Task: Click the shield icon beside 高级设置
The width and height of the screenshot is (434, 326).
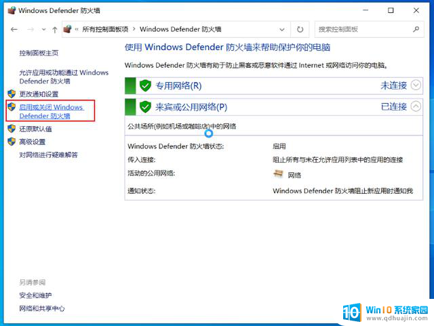Action: [12, 142]
